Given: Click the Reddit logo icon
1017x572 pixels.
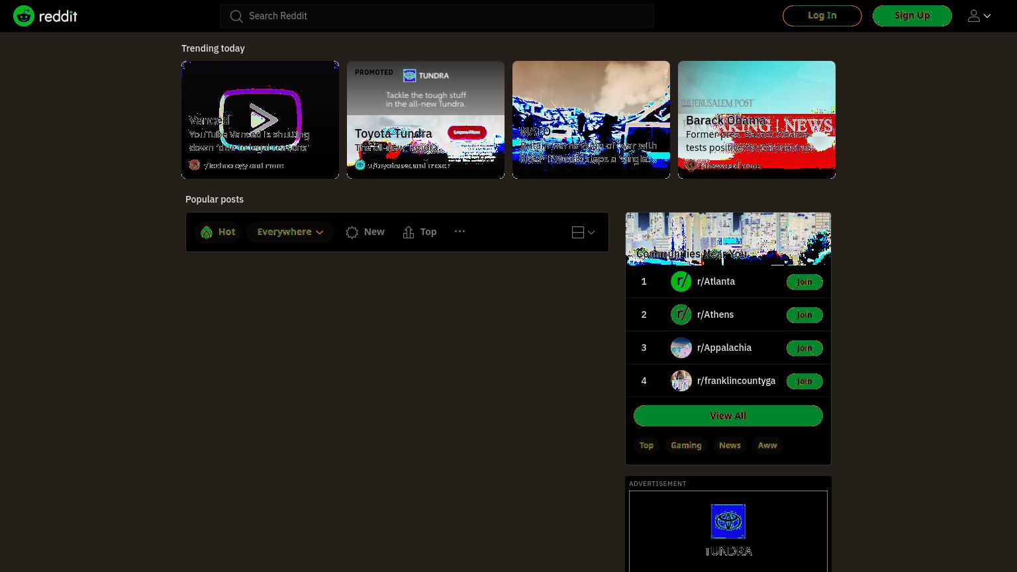Looking at the screenshot, I should pos(24,16).
